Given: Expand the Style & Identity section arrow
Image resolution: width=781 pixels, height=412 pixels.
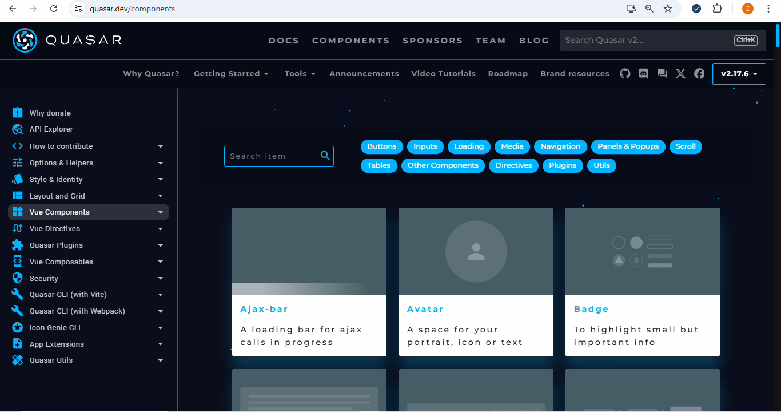Looking at the screenshot, I should click(x=161, y=180).
